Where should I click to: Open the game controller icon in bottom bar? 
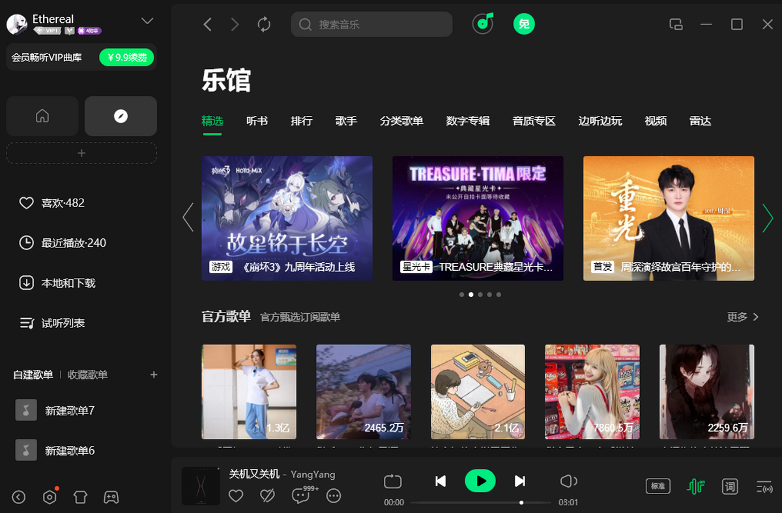coord(111,497)
